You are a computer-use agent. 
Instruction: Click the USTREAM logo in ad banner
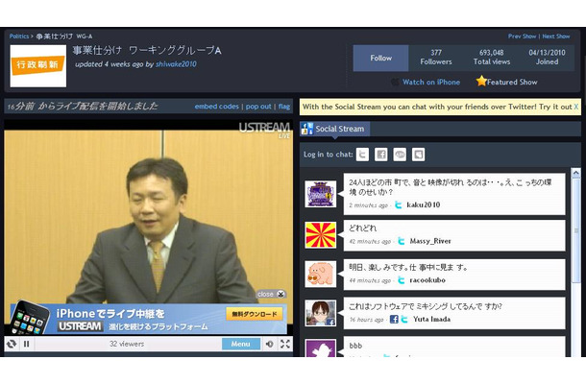[x=80, y=326]
